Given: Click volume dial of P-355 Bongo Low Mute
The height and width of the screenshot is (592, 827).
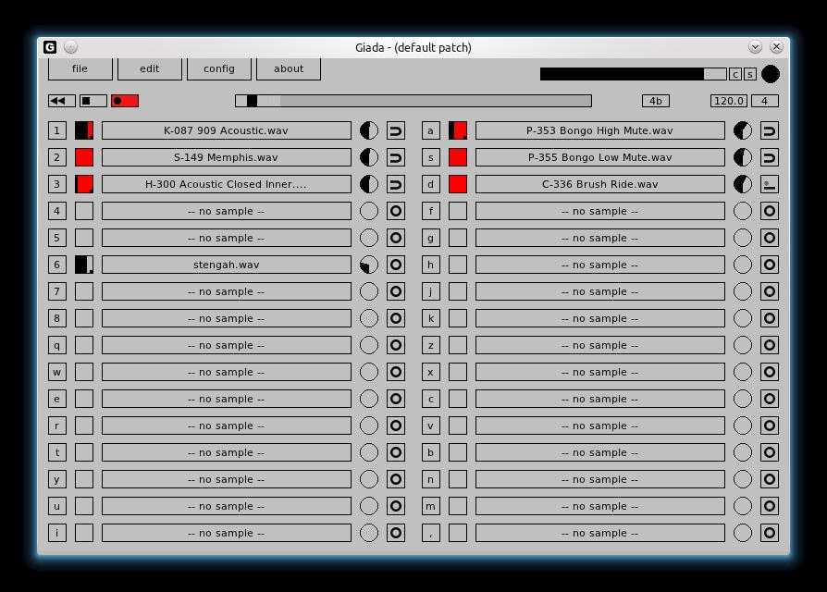Looking at the screenshot, I should 743,157.
